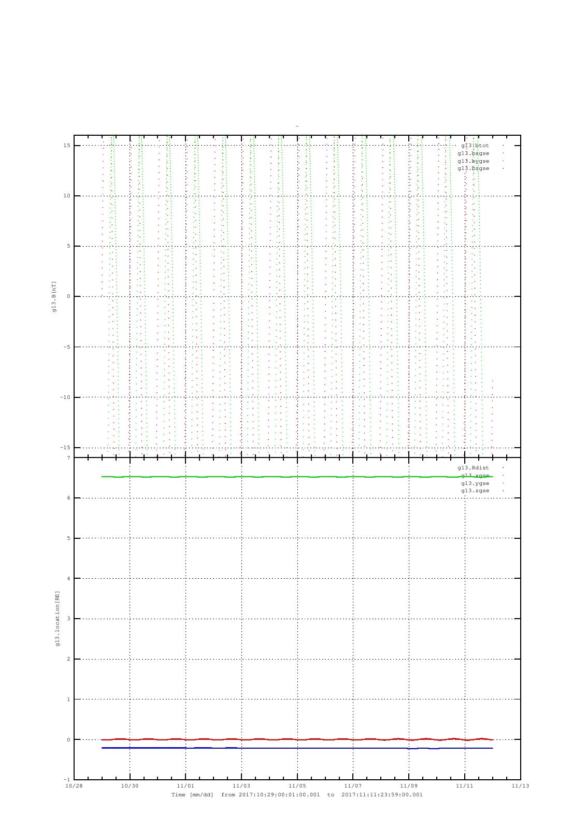The height and width of the screenshot is (829, 586).
Task: Click the g13.location[RE] vertical axis title
Action: (58, 619)
